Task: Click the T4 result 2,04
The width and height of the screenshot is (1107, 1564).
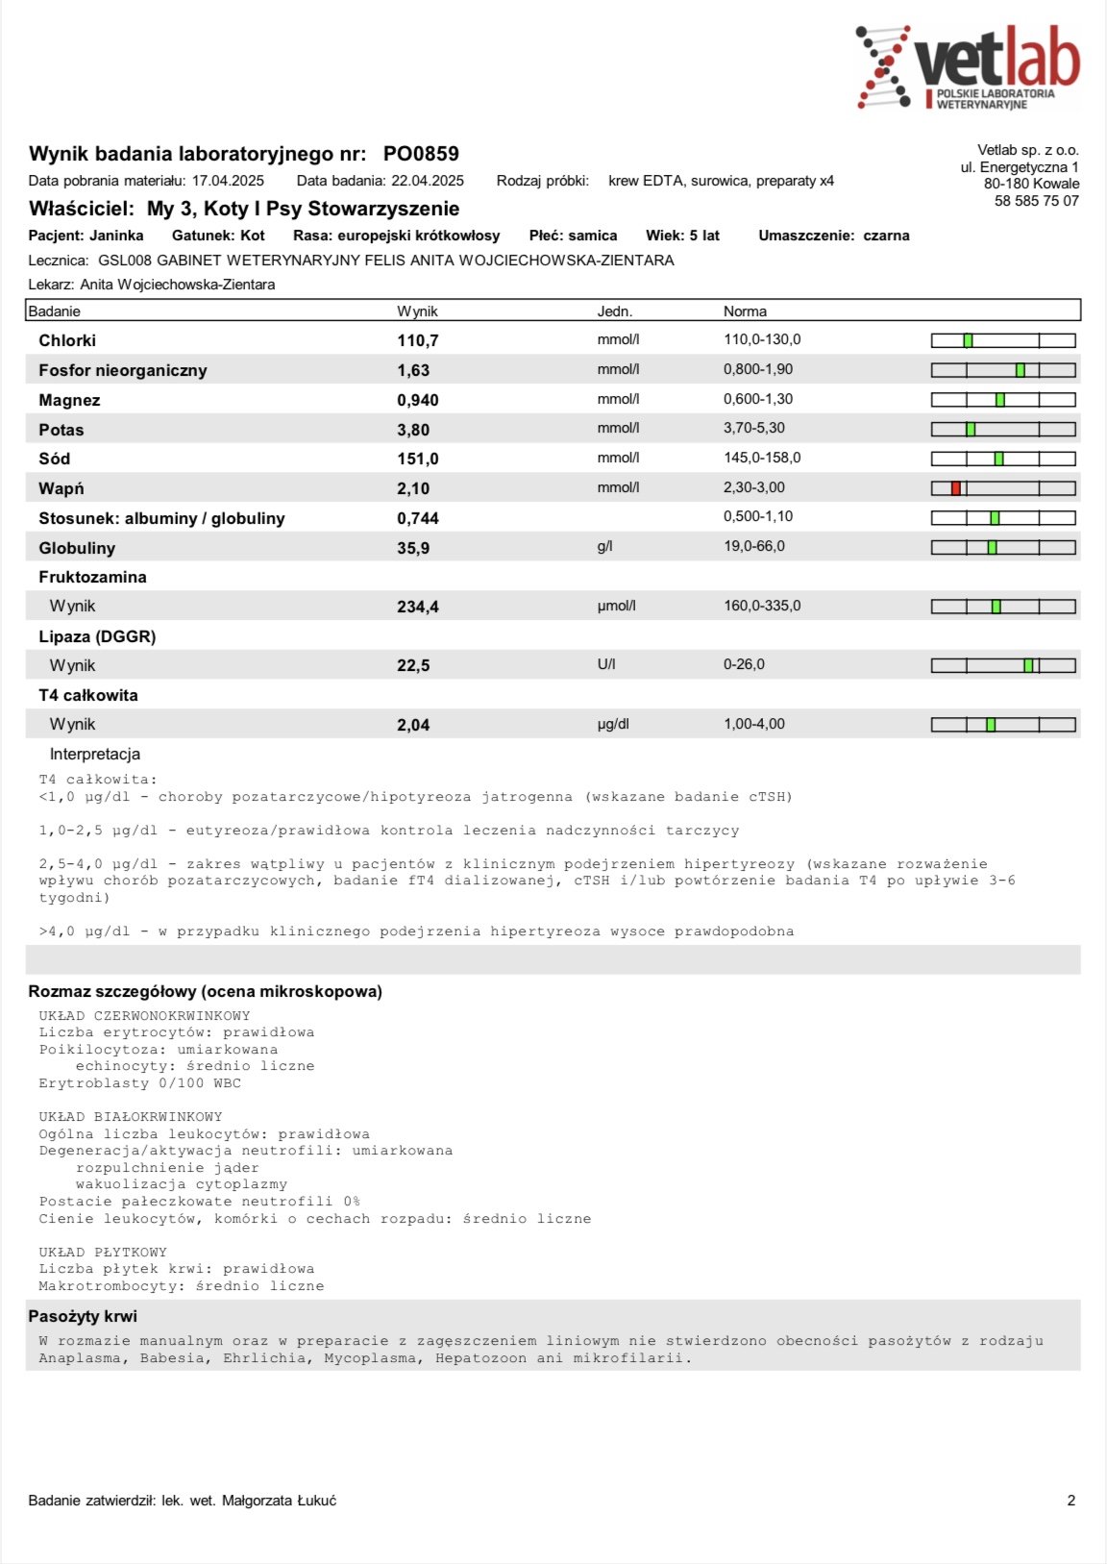Action: (x=413, y=725)
